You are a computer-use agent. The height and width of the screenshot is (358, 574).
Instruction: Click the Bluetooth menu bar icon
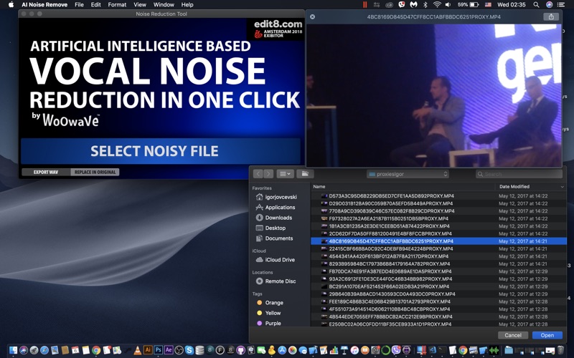coord(425,5)
